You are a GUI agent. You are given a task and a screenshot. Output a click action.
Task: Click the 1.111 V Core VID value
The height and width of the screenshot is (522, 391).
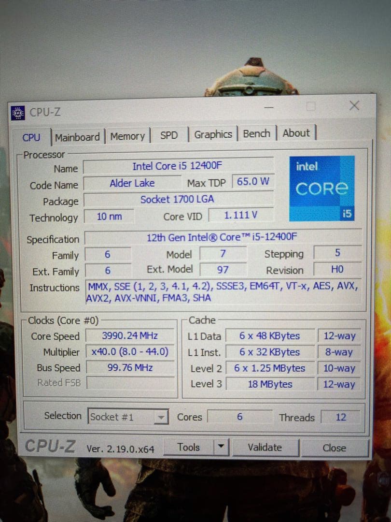pyautogui.click(x=241, y=215)
